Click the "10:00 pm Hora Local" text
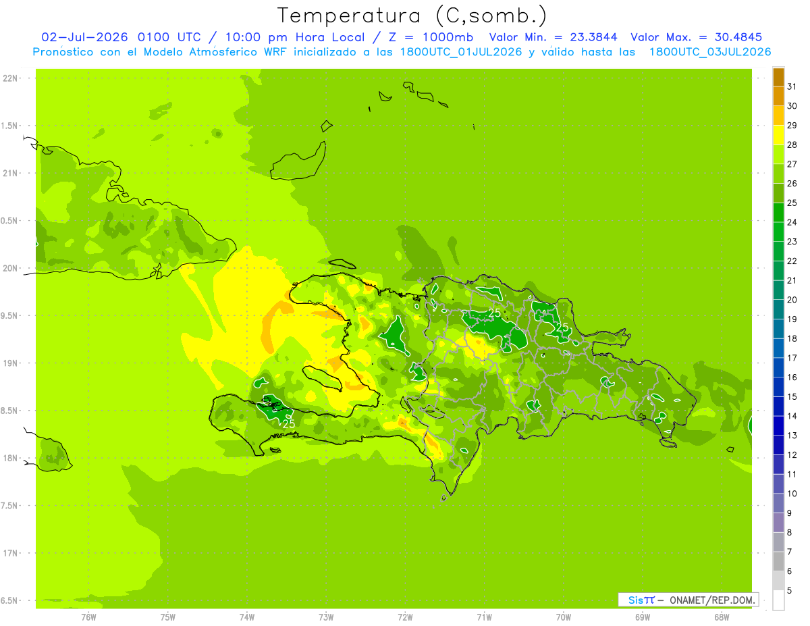This screenshot has width=810, height=626. pos(300,37)
